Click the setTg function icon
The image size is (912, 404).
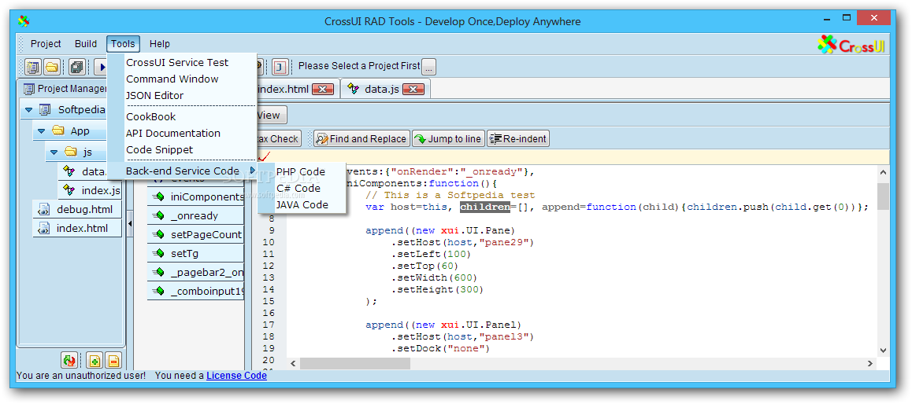point(159,254)
